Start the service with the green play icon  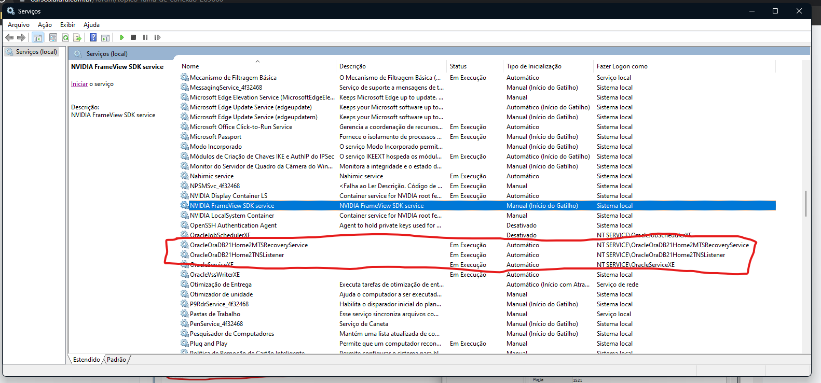[122, 37]
